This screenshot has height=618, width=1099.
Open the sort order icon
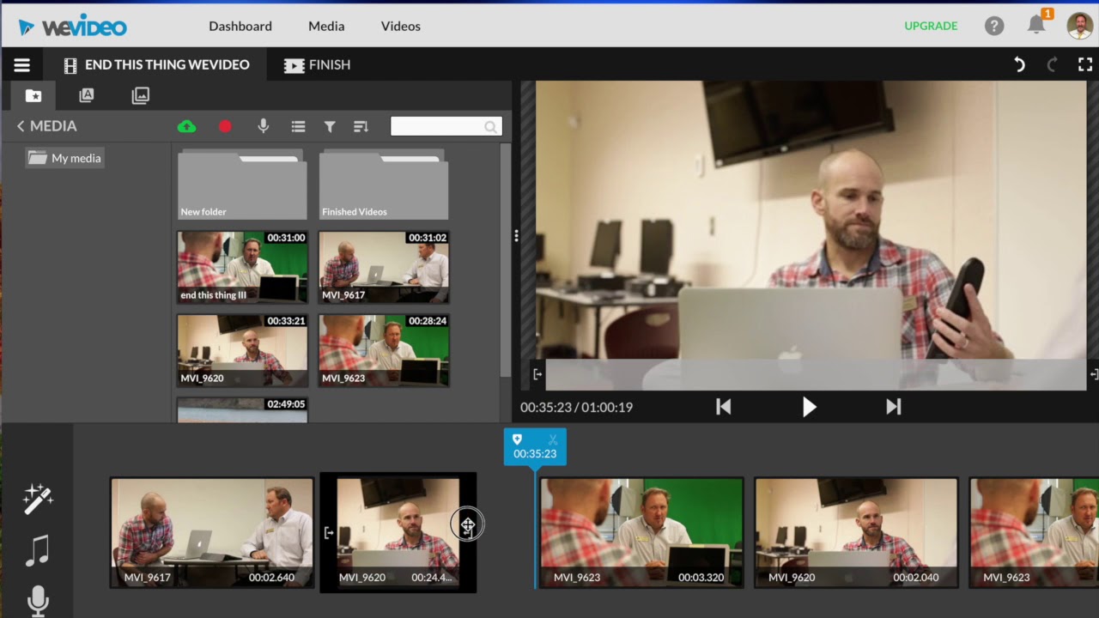point(361,126)
